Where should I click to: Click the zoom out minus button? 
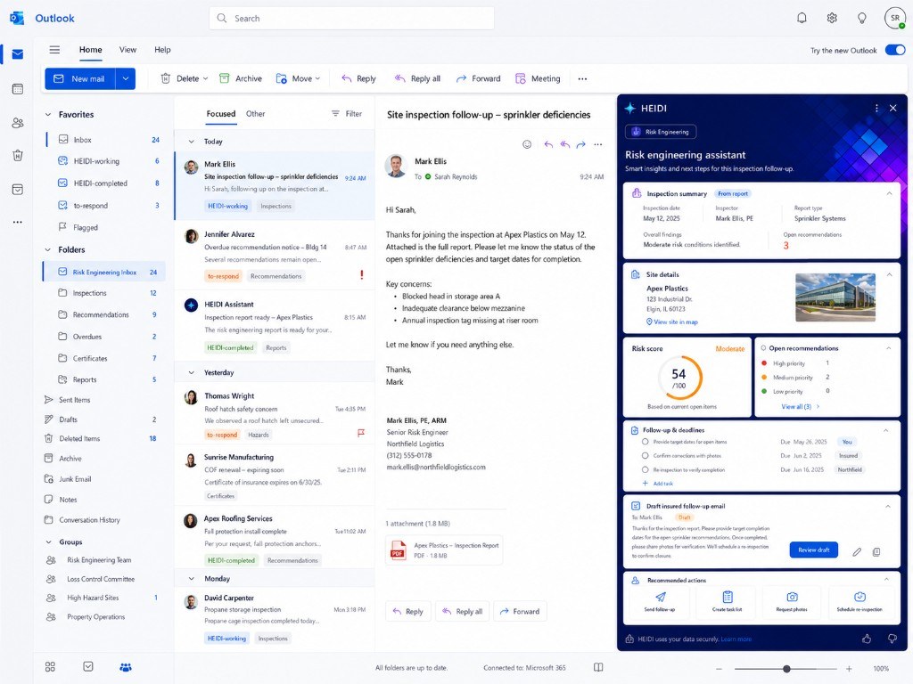(x=720, y=669)
